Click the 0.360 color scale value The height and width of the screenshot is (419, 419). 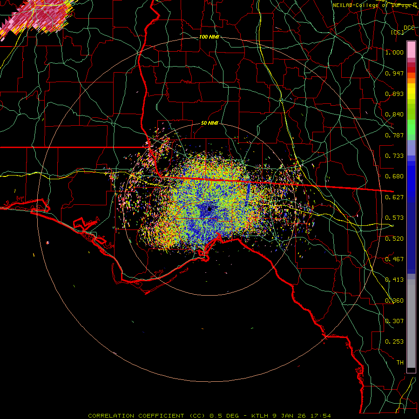coord(394,301)
